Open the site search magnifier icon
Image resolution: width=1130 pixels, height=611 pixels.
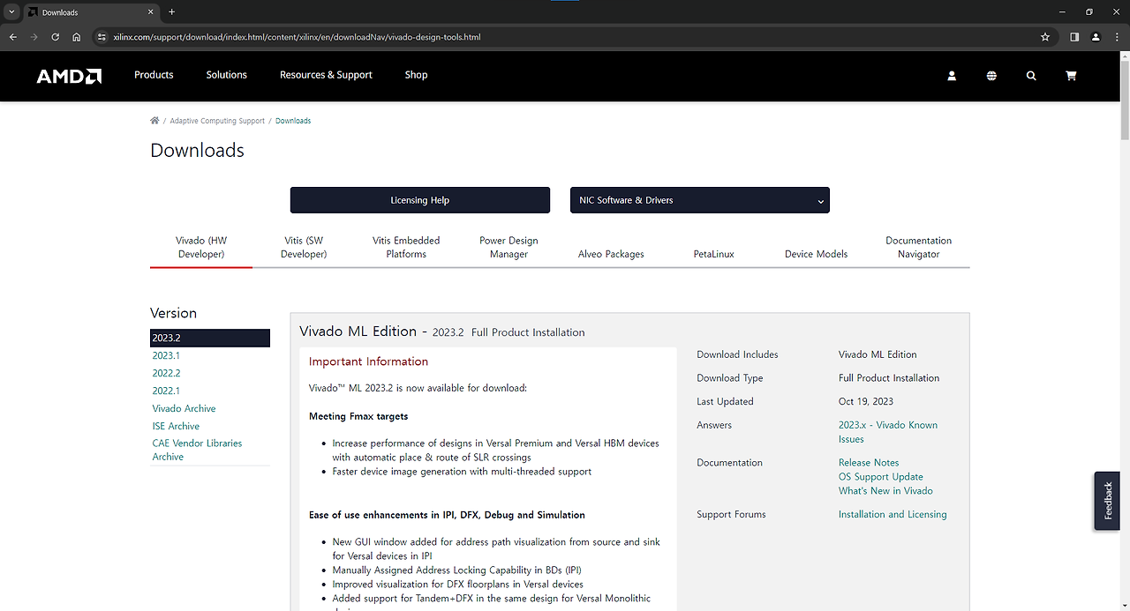pyautogui.click(x=1031, y=76)
